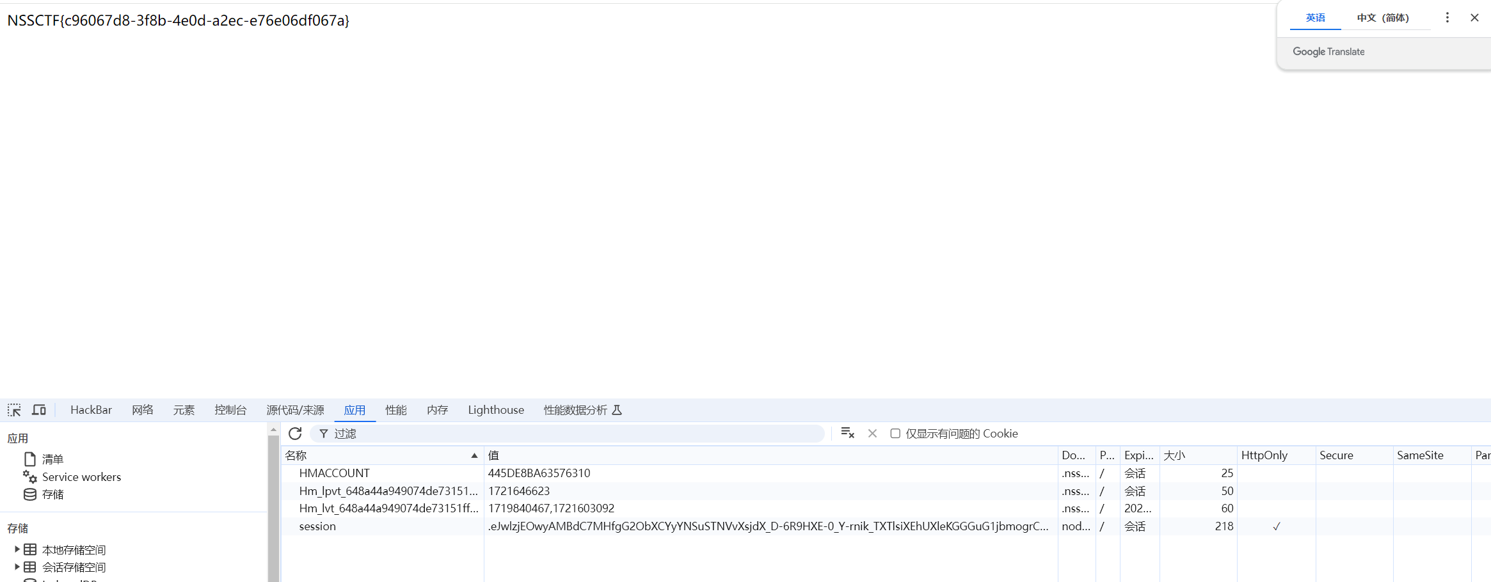Image resolution: width=1491 pixels, height=582 pixels.
Task: Open the 清单 manifest item
Action: (52, 459)
